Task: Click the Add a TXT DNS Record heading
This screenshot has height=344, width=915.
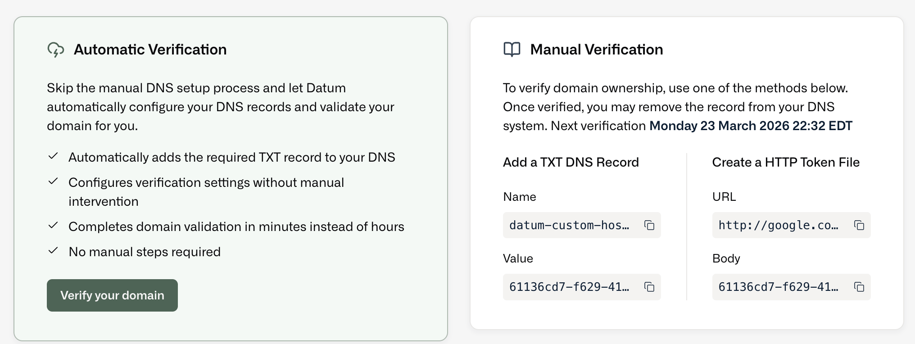Action: (x=571, y=162)
